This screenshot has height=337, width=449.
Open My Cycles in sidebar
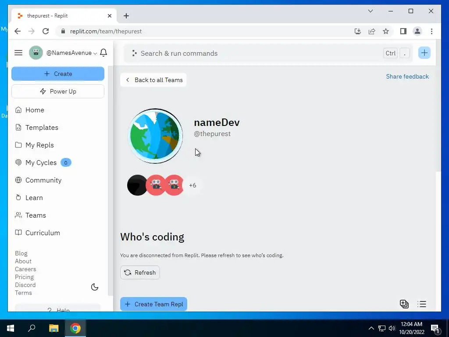tap(36, 162)
